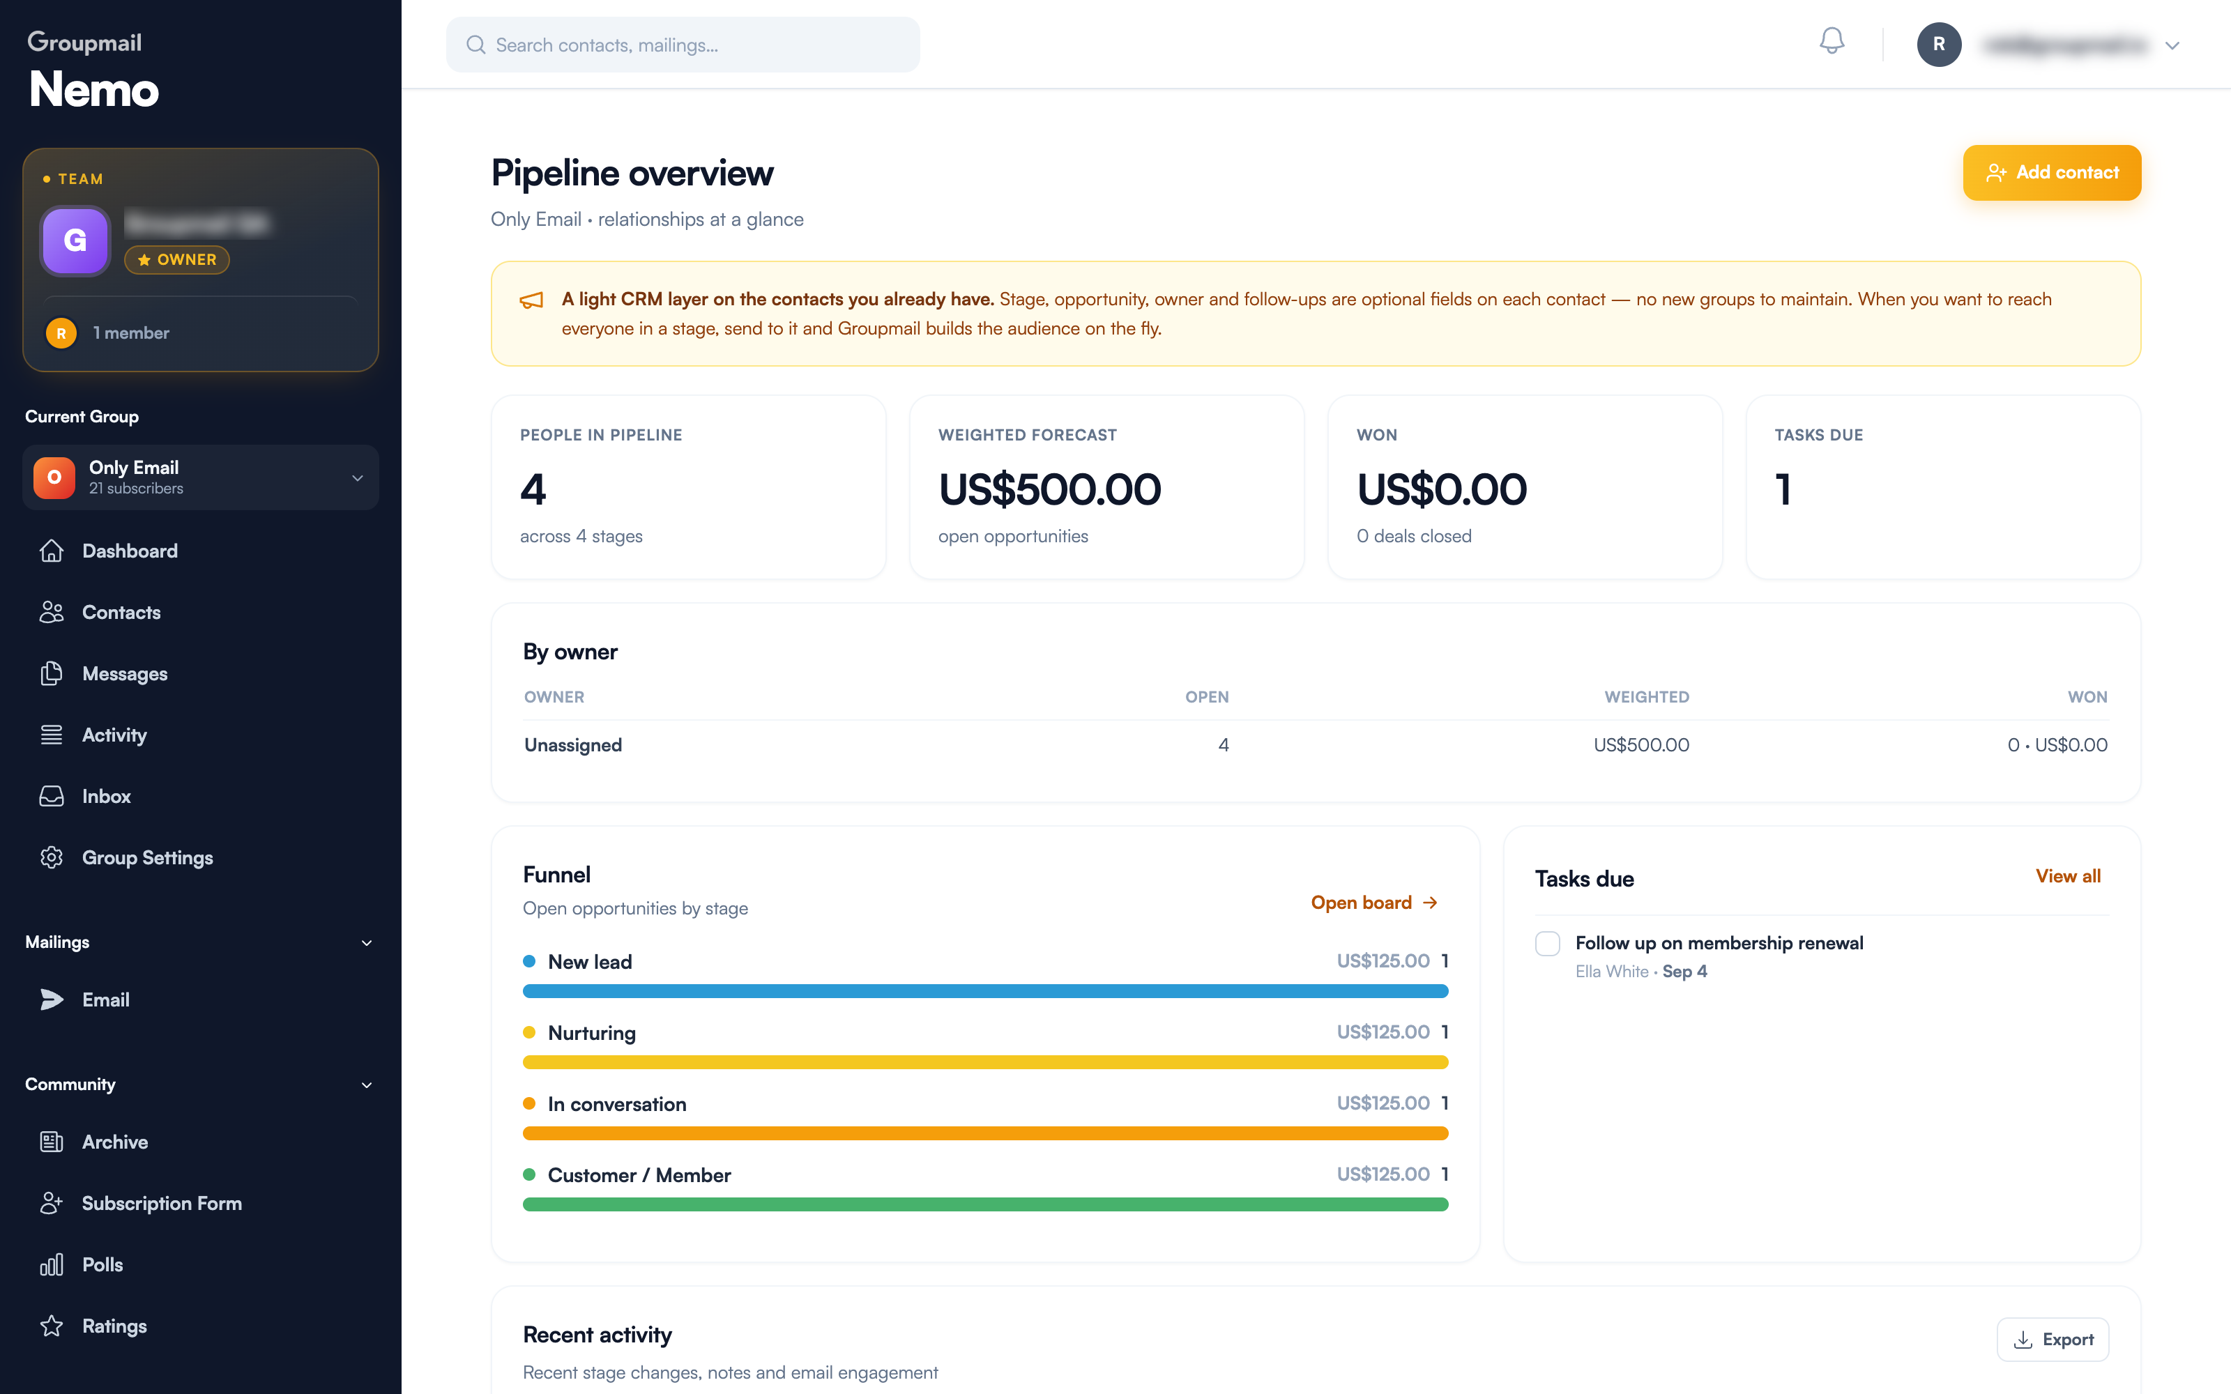Click the Recent activity heading
This screenshot has width=2231, height=1394.
coord(597,1334)
